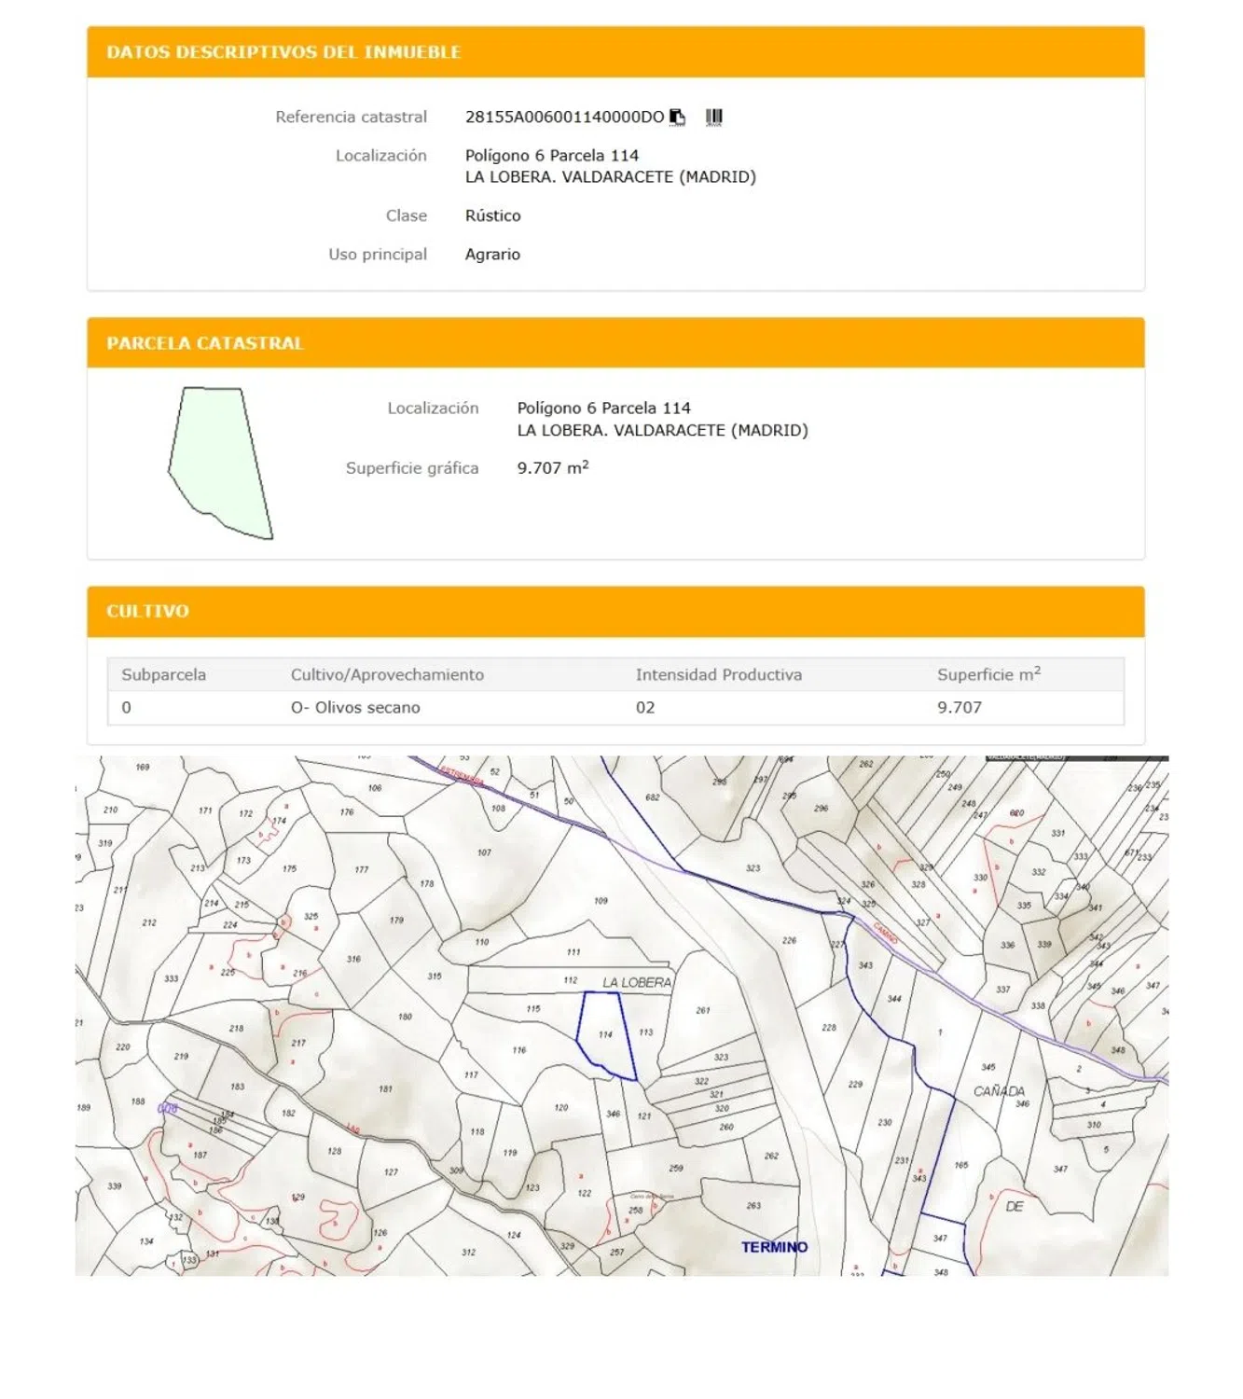Image resolution: width=1243 pixels, height=1399 pixels.
Task: Click the 'Parcela catastral' section header
Action: [205, 343]
